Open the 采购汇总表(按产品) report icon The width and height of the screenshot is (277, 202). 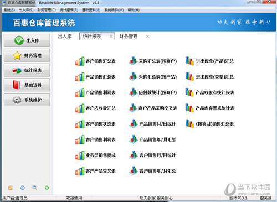pyautogui.click(x=133, y=76)
